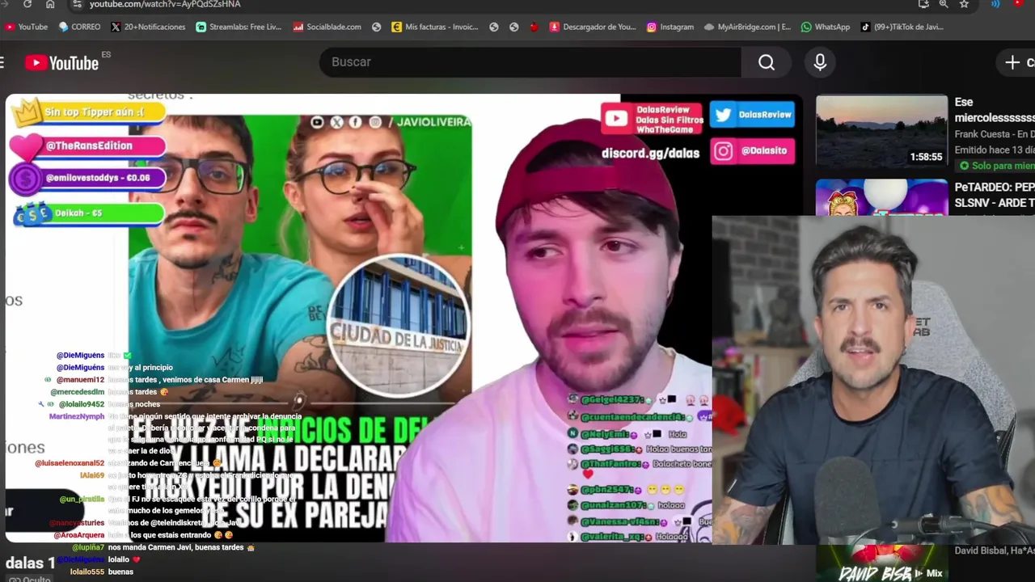The width and height of the screenshot is (1035, 582).
Task: Click the 'Solo para miem' members badge
Action: 996,166
